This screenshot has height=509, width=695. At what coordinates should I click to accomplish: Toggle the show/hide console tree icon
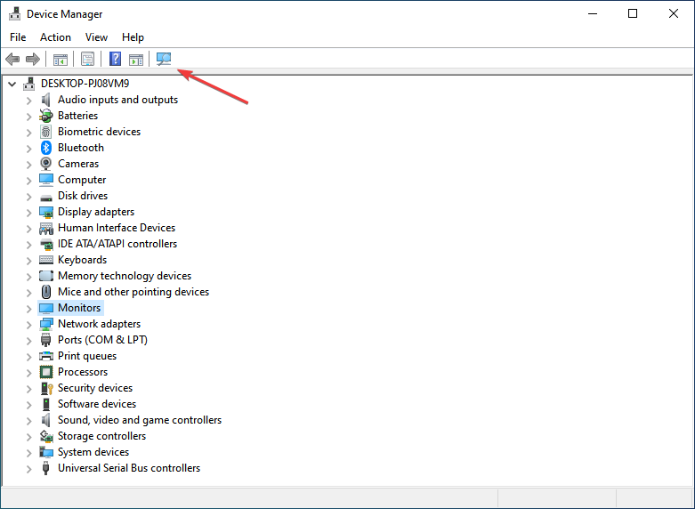click(x=61, y=59)
